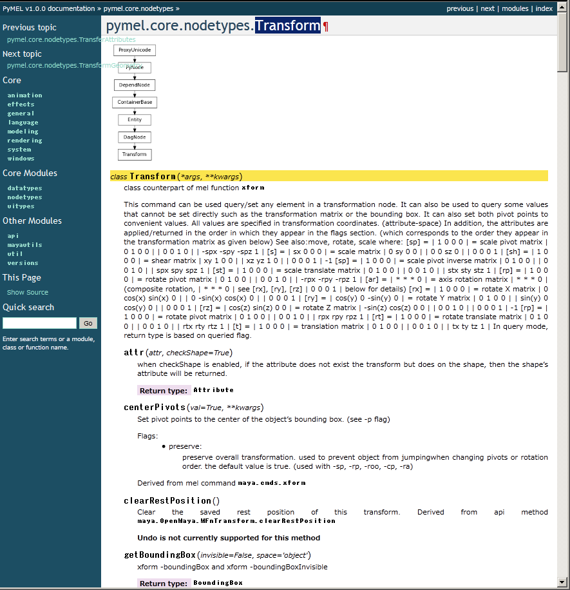
Task: Open the 'nodetypes' core module link
Action: (25, 197)
